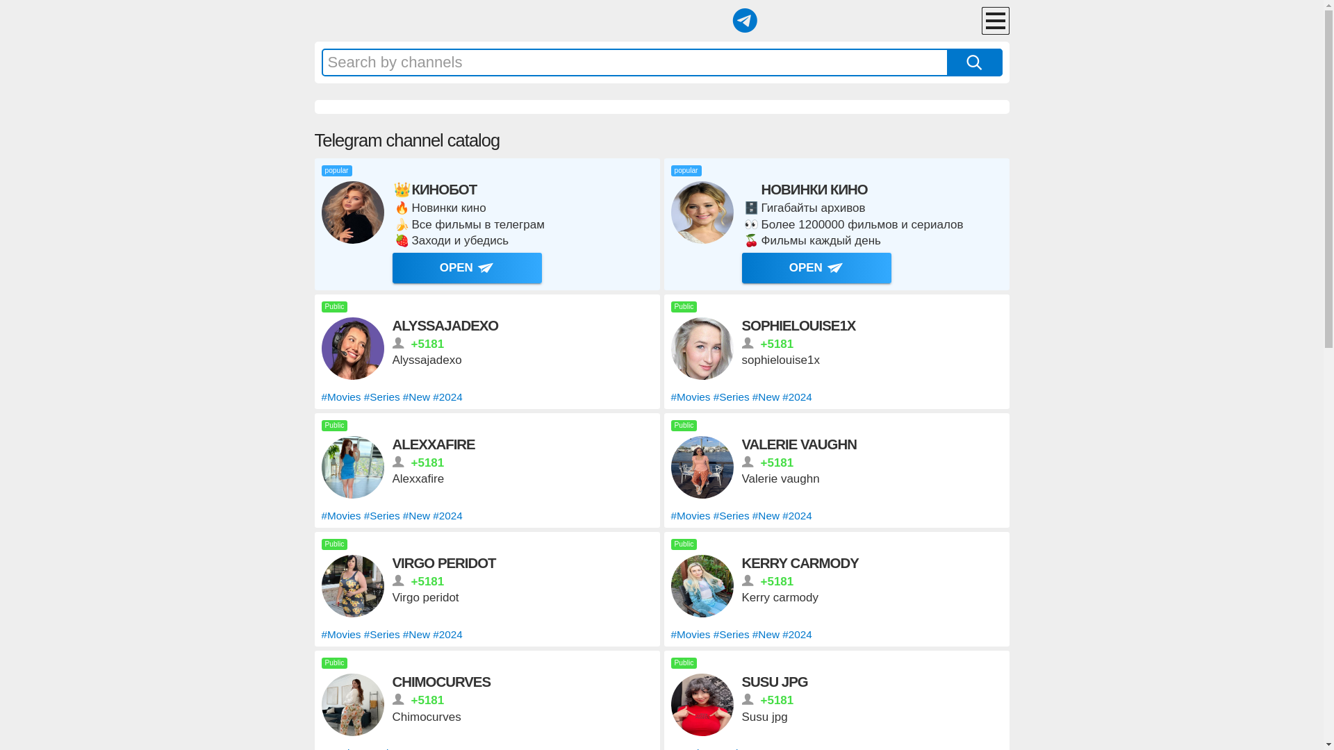Click #Movies tag under Sophielouise1x
The width and height of the screenshot is (1334, 750).
(691, 397)
